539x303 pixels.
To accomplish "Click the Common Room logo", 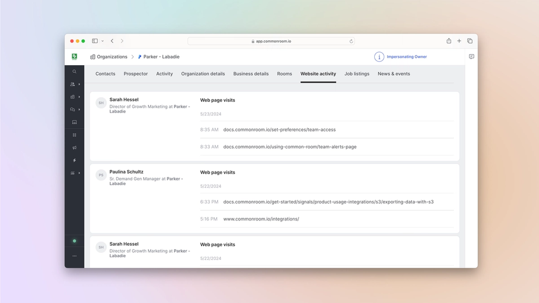I will click(x=74, y=57).
